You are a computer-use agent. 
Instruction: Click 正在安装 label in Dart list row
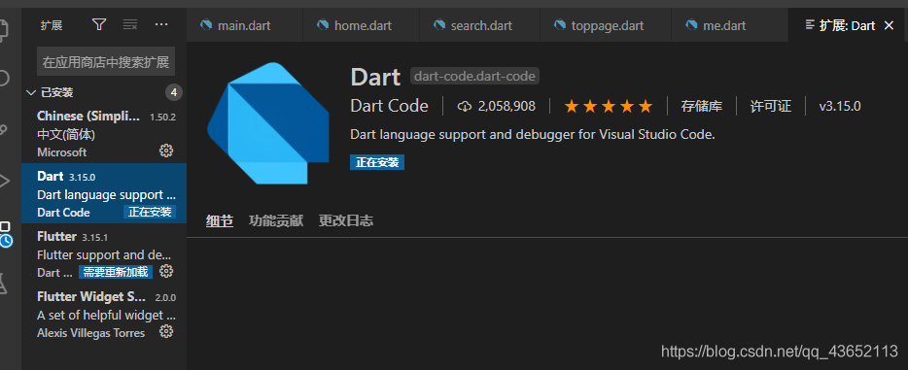click(150, 212)
